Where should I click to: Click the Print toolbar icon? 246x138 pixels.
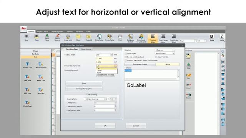[120, 38]
